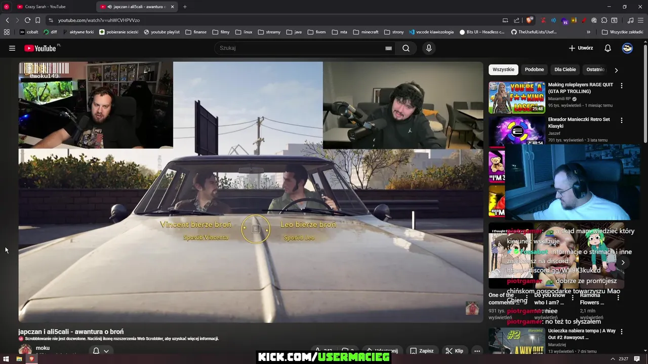Open the YouTube guide hamburger menu
Screen dimensions: 648x364
coord(12,48)
